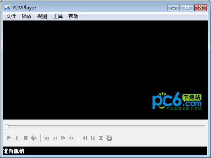Open the 文件 menu
This screenshot has height=158, width=211.
[11, 16]
